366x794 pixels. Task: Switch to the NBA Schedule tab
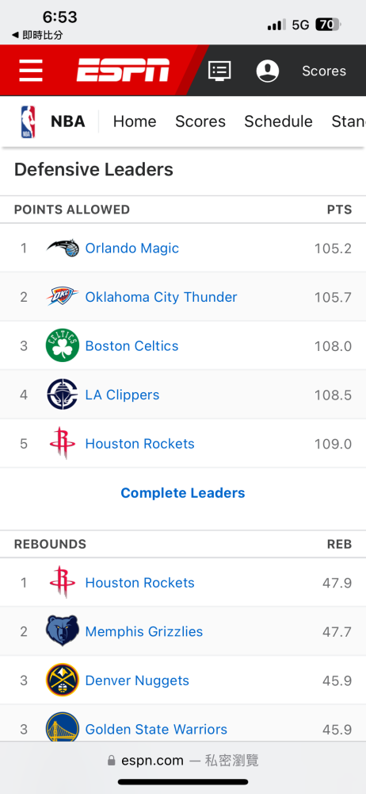[x=279, y=121]
